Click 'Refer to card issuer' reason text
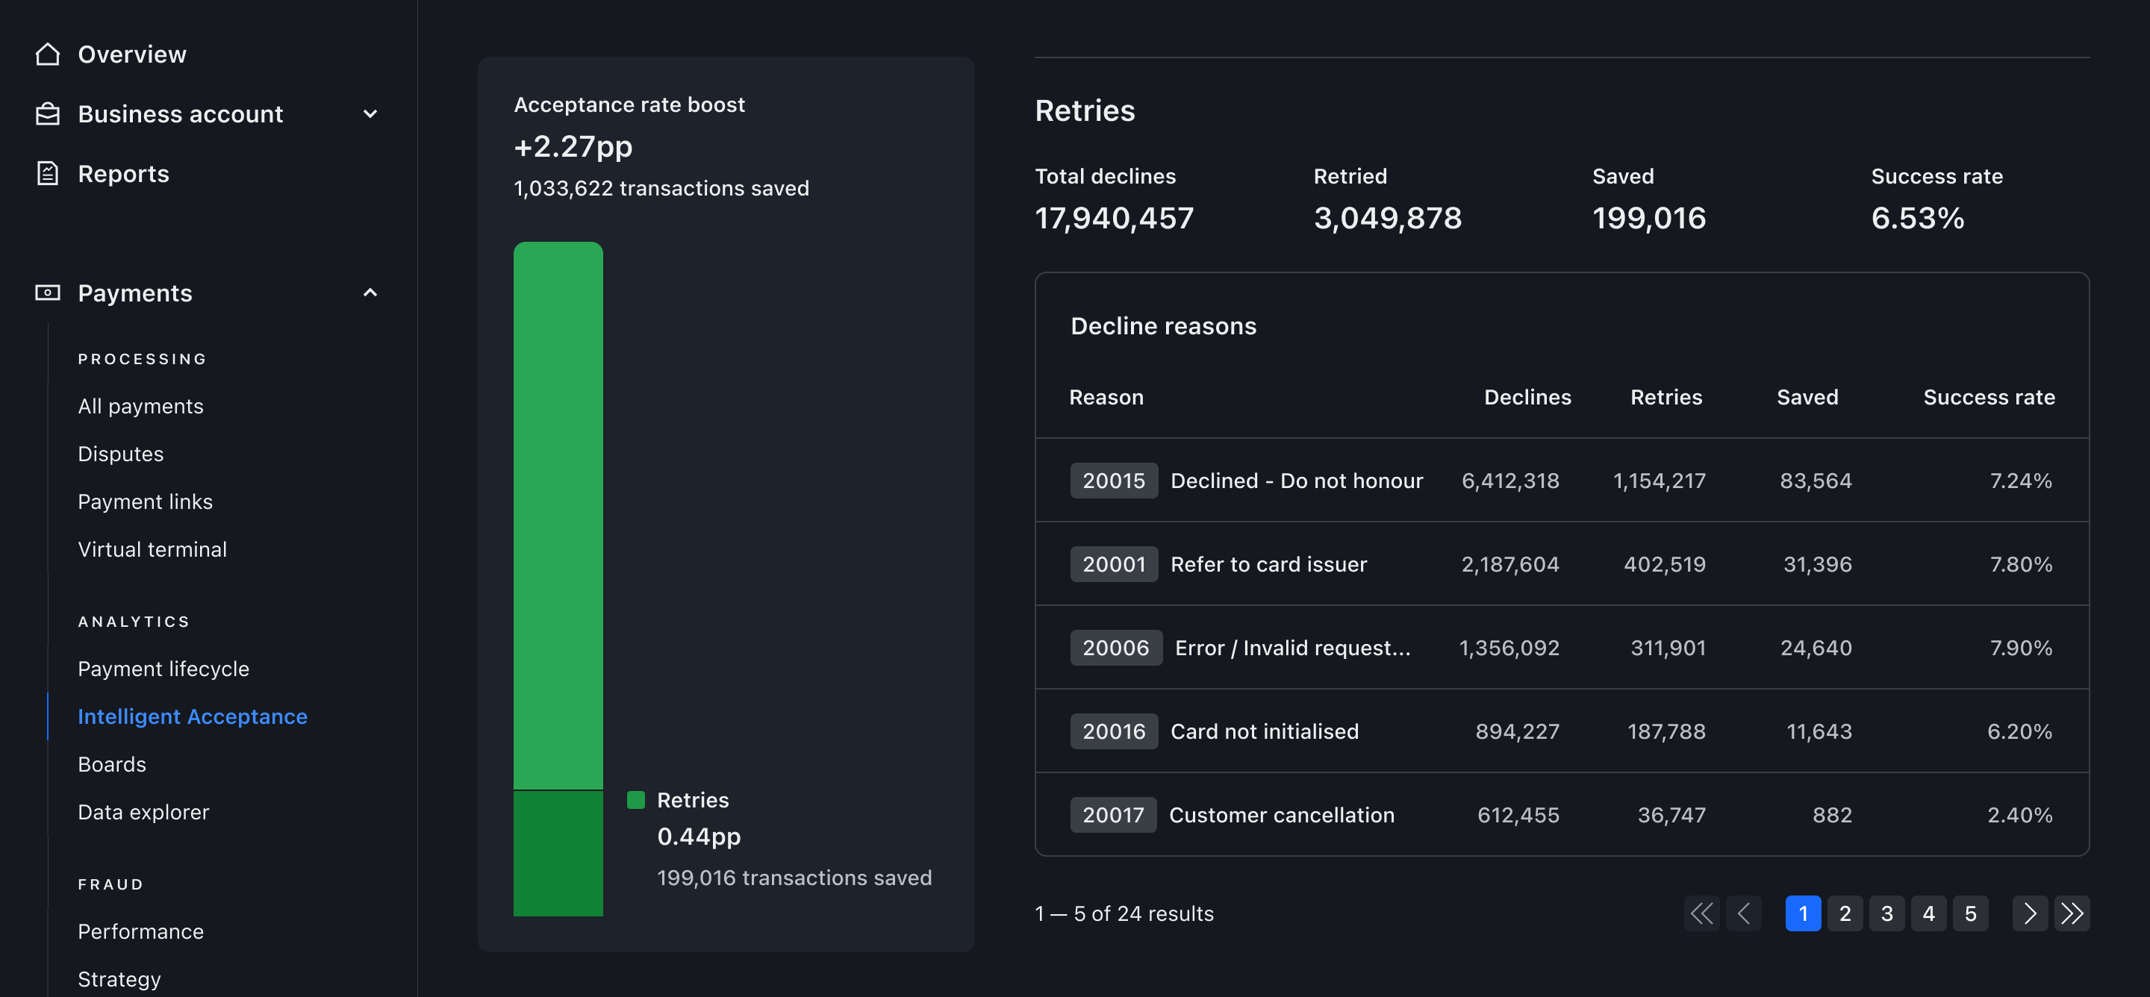 click(x=1268, y=564)
